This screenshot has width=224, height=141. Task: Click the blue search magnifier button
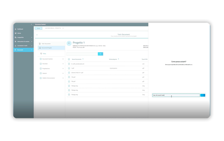100,54
